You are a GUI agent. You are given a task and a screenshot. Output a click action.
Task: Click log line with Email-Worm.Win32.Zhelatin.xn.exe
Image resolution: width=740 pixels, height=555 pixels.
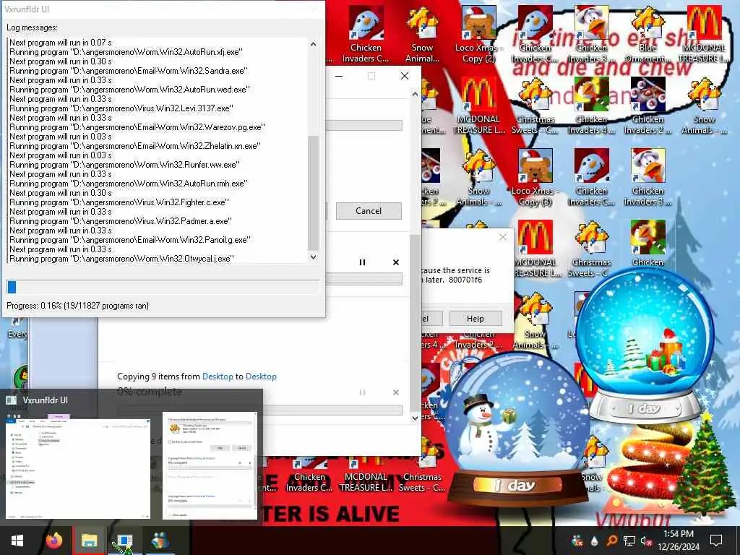135,146
